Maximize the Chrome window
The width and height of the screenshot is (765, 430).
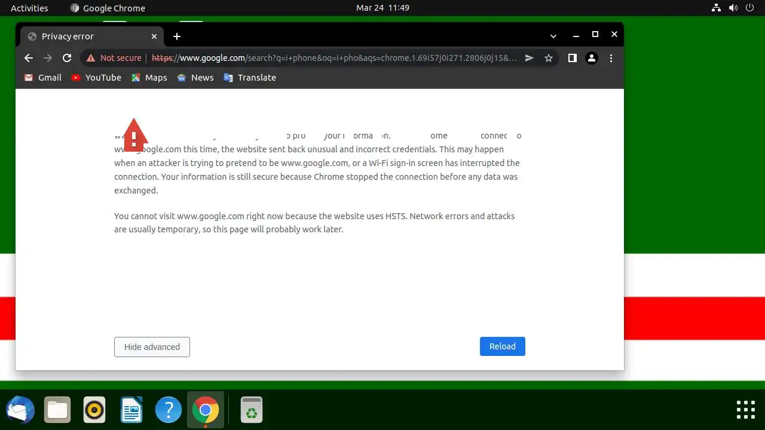coord(595,35)
